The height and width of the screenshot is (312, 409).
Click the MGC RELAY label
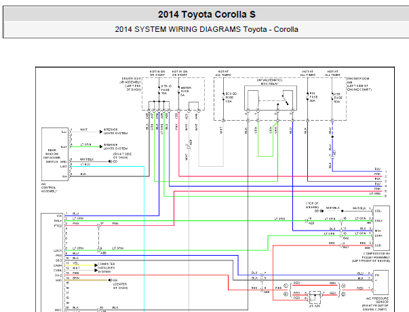tap(269, 82)
